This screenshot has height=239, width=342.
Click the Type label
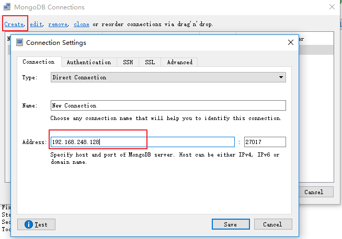coord(30,77)
